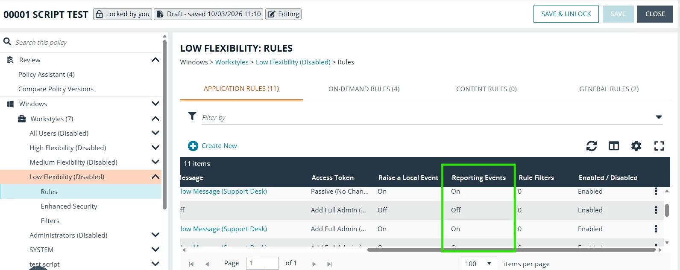Screen dimensions: 680x270
Task: Open Workstyles breadcrumb link
Action: point(232,62)
